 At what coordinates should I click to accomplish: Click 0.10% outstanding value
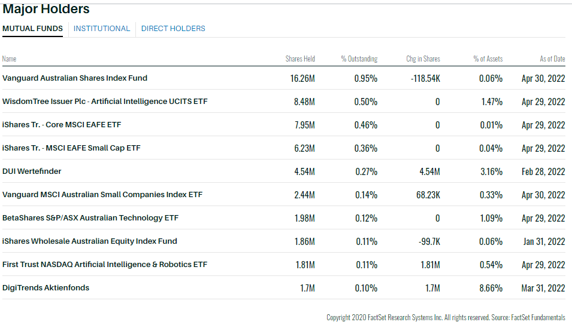(x=366, y=288)
